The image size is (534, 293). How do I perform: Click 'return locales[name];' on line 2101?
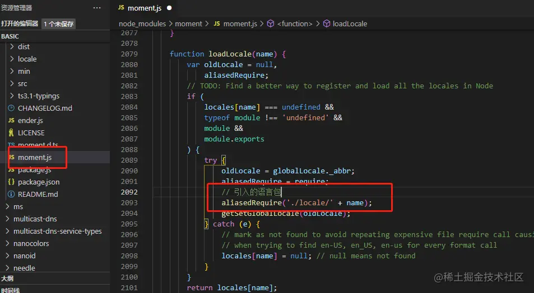[x=232, y=288]
